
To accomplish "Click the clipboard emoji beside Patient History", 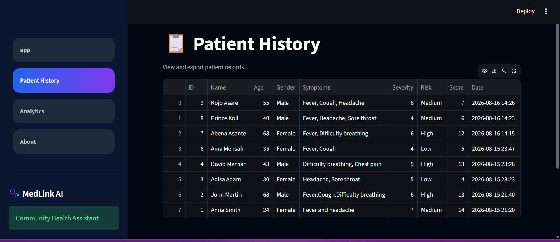I will click(176, 43).
